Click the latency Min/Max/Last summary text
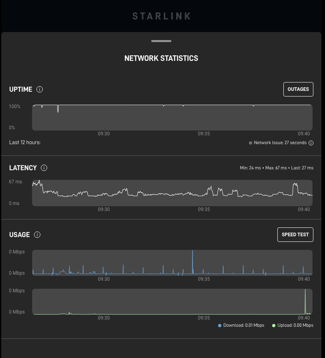This screenshot has height=358, width=325. 277,168
